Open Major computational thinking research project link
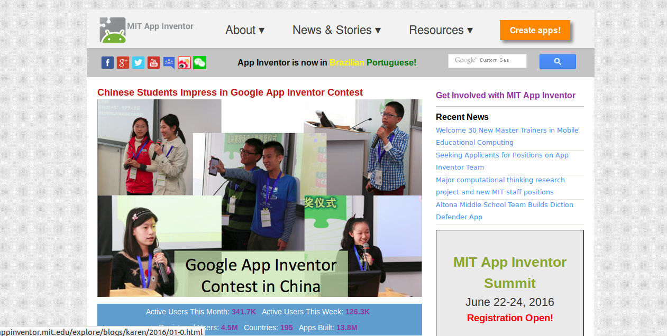This screenshot has width=667, height=336. click(500, 186)
